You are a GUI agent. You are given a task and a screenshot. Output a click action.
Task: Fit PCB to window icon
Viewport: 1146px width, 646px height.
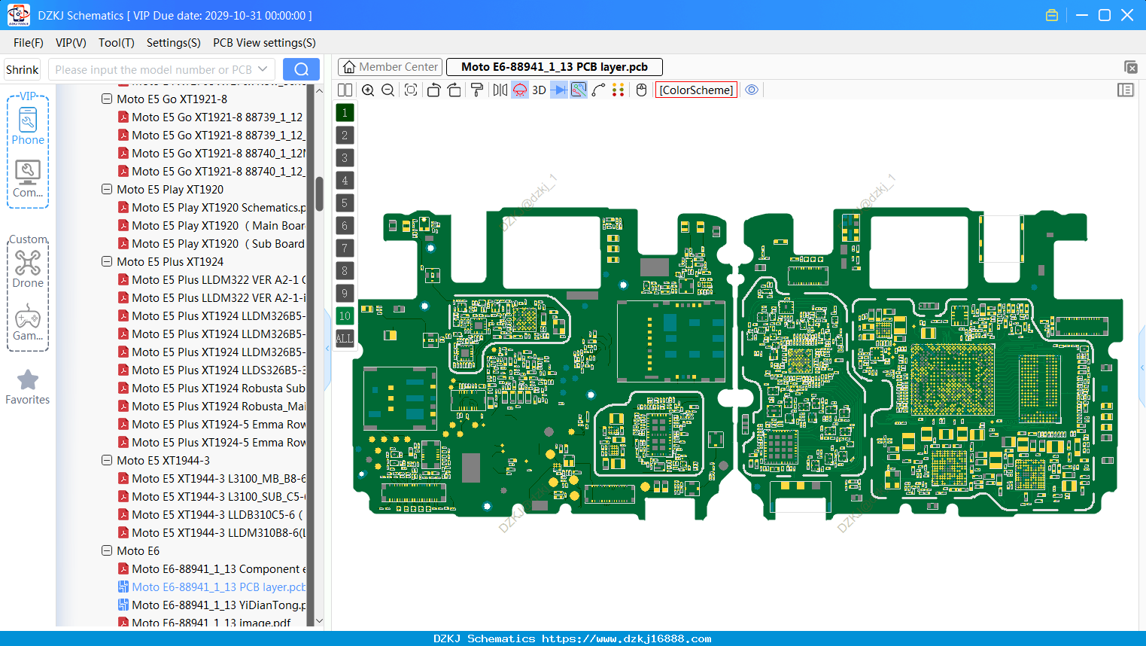[411, 90]
